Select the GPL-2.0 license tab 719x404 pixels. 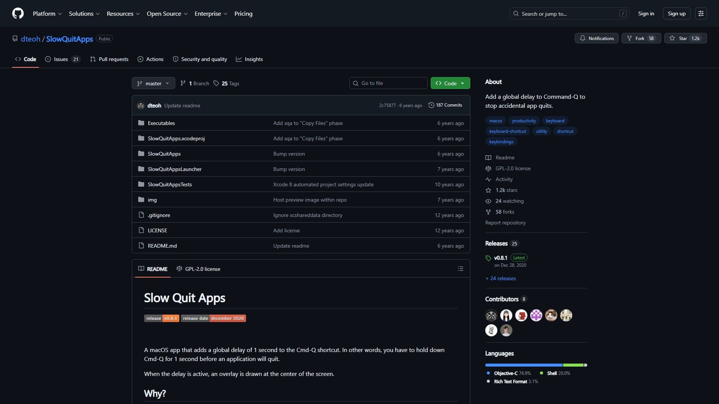pos(198,269)
